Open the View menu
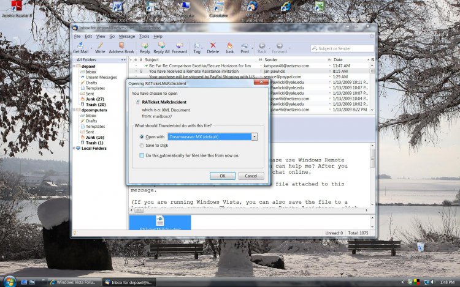This screenshot has width=460, height=287. (101, 36)
